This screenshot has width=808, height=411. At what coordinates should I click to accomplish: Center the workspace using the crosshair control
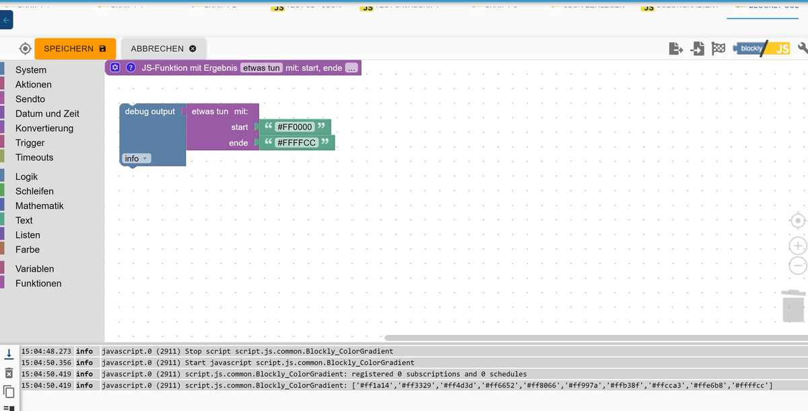point(798,221)
